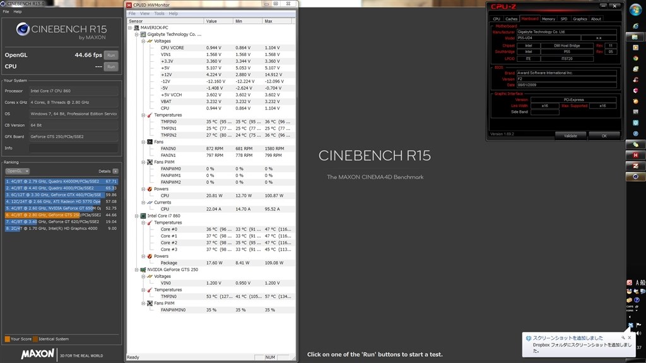Switch to the About tab in CPU-Z
The image size is (646, 363).
[596, 19]
